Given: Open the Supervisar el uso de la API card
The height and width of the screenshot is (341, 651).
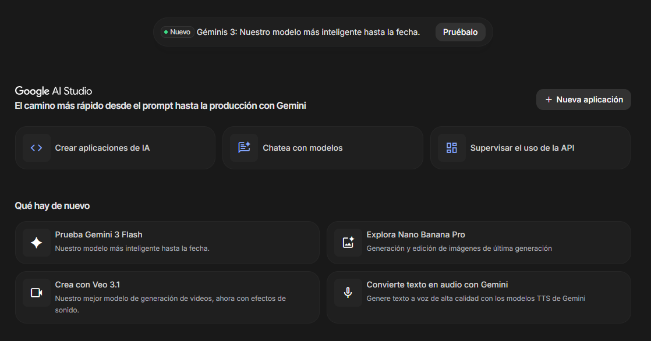Looking at the screenshot, I should [x=530, y=148].
